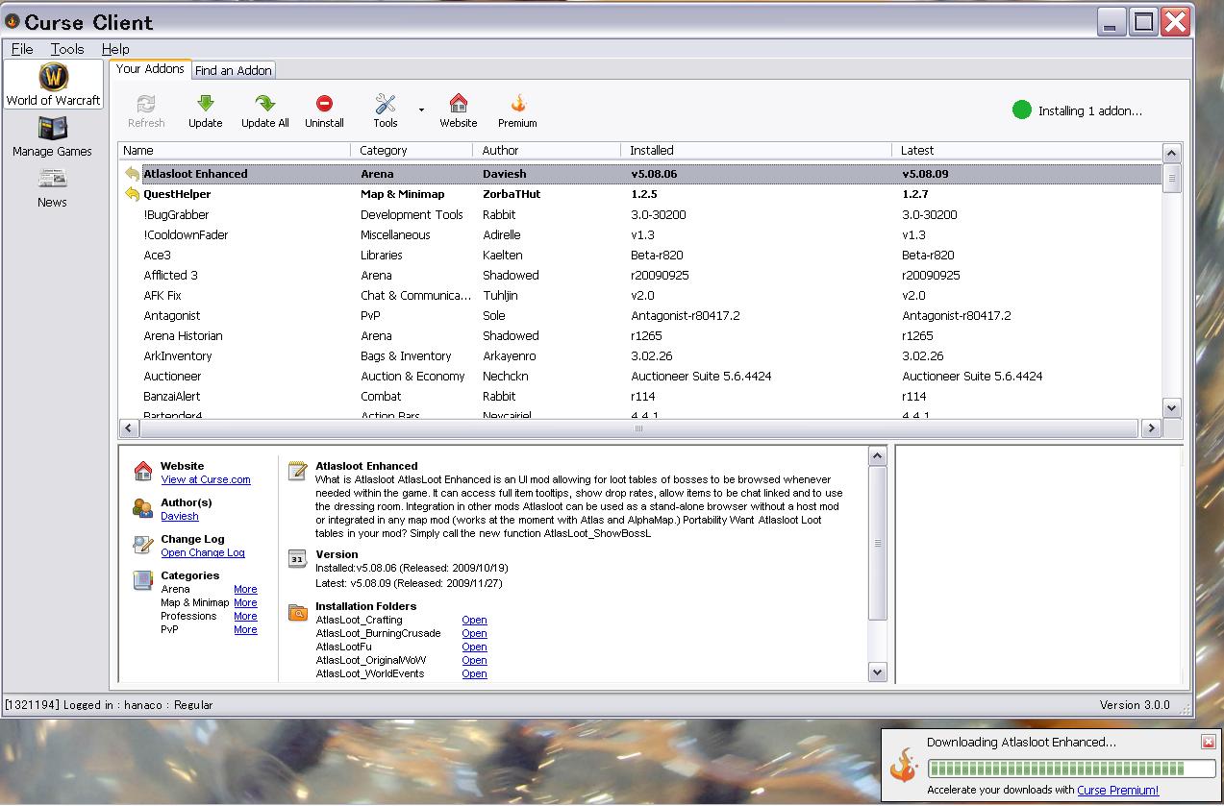This screenshot has height=806, width=1224.
Task: Sort list by Category column header
Action: pos(412,150)
